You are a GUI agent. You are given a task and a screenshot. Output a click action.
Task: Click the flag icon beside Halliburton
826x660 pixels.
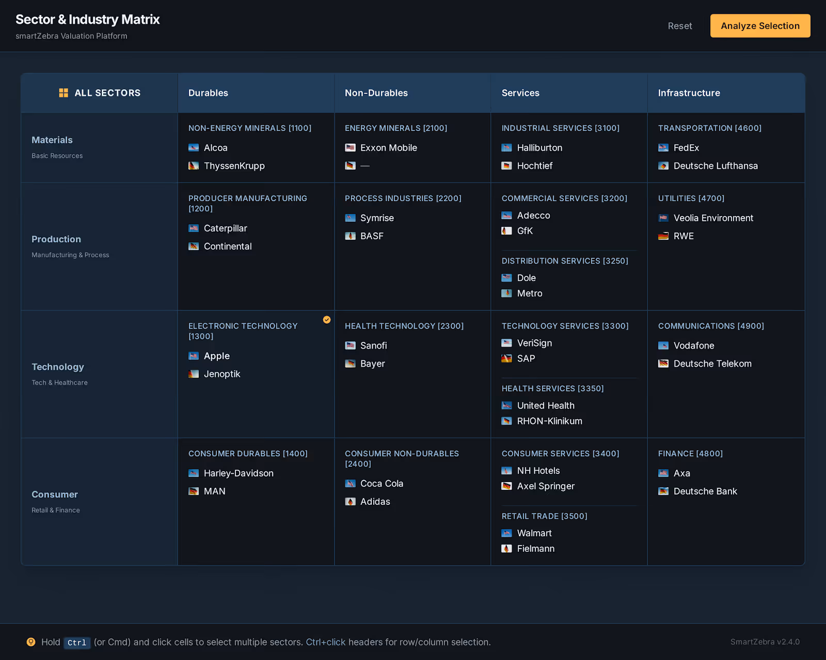click(506, 148)
